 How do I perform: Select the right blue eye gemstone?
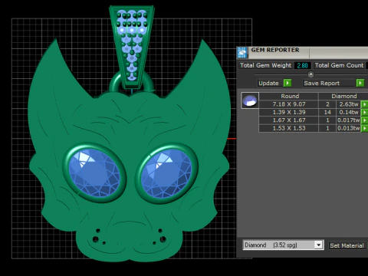pyautogui.click(x=166, y=174)
